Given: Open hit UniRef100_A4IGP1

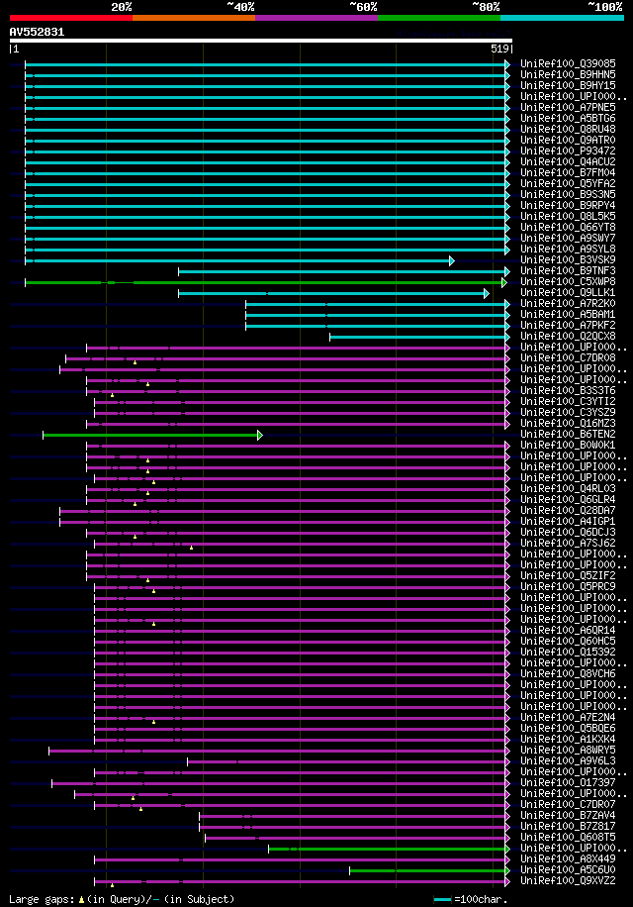Looking at the screenshot, I should click(x=568, y=522).
